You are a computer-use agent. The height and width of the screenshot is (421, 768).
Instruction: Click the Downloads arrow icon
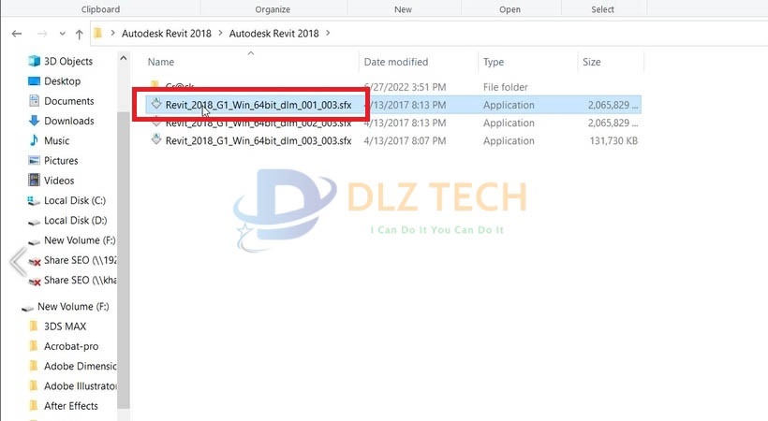[x=34, y=121]
